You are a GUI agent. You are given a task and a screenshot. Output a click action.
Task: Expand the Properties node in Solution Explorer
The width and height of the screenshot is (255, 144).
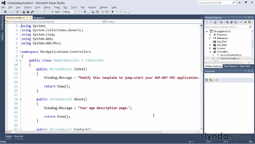(x=210, y=35)
